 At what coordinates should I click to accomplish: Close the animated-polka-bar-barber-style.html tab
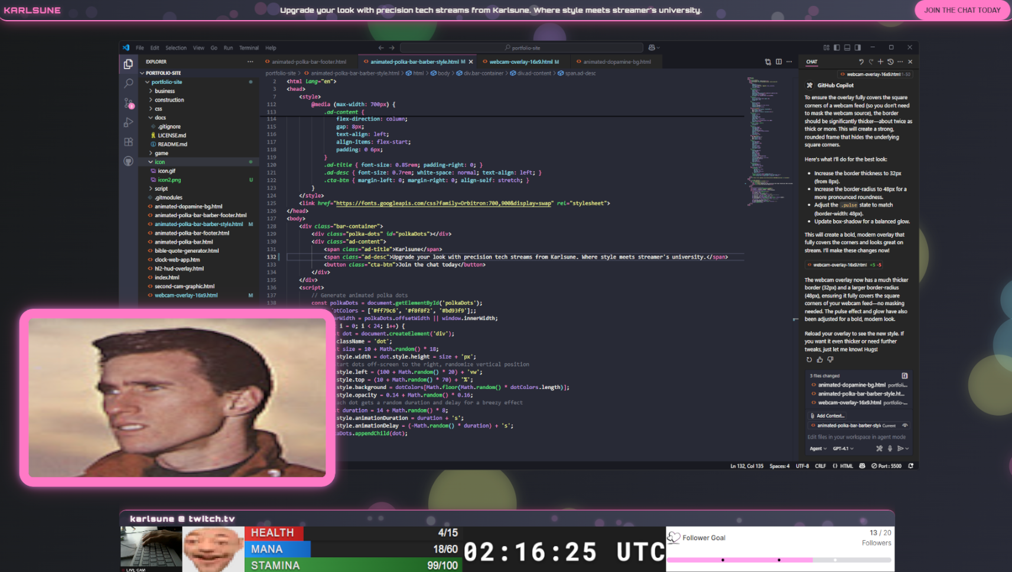pyautogui.click(x=471, y=61)
